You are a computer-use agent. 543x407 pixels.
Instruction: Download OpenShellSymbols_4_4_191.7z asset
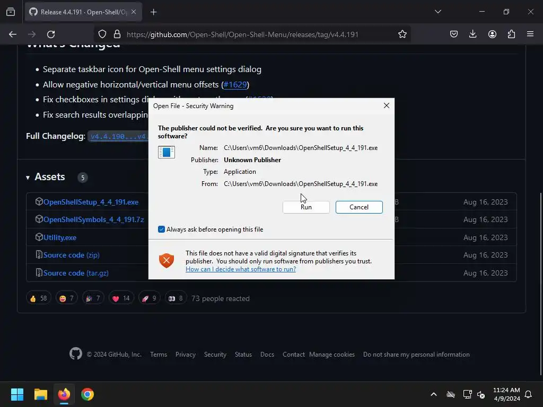point(93,219)
